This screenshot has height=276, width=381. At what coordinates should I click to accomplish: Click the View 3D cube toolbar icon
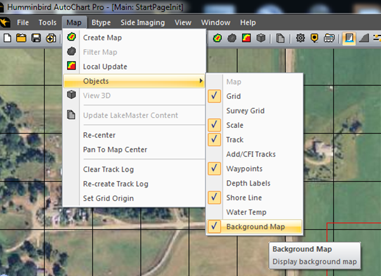point(261,38)
